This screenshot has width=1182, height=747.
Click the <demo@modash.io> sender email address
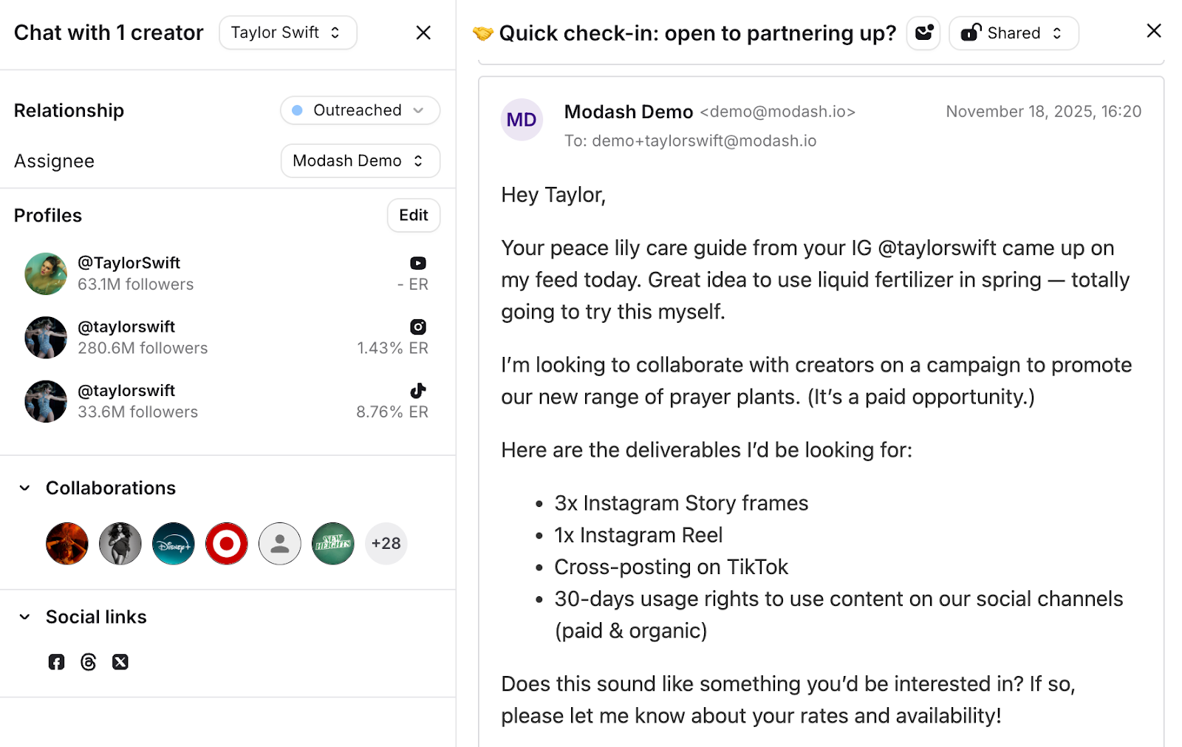tap(778, 112)
